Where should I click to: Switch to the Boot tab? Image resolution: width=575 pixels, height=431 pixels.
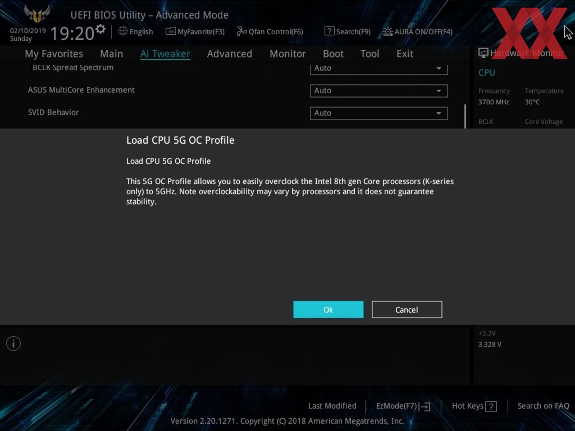pyautogui.click(x=333, y=54)
